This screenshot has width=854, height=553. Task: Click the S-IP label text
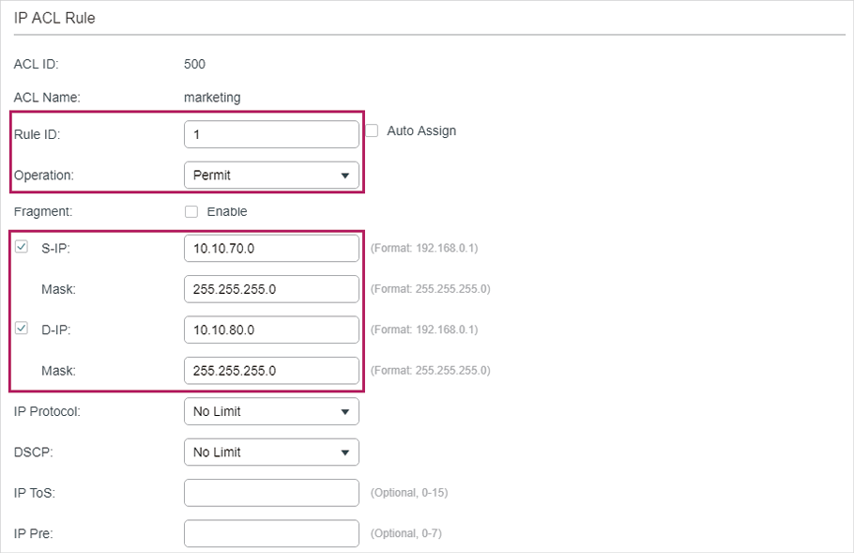[57, 249]
